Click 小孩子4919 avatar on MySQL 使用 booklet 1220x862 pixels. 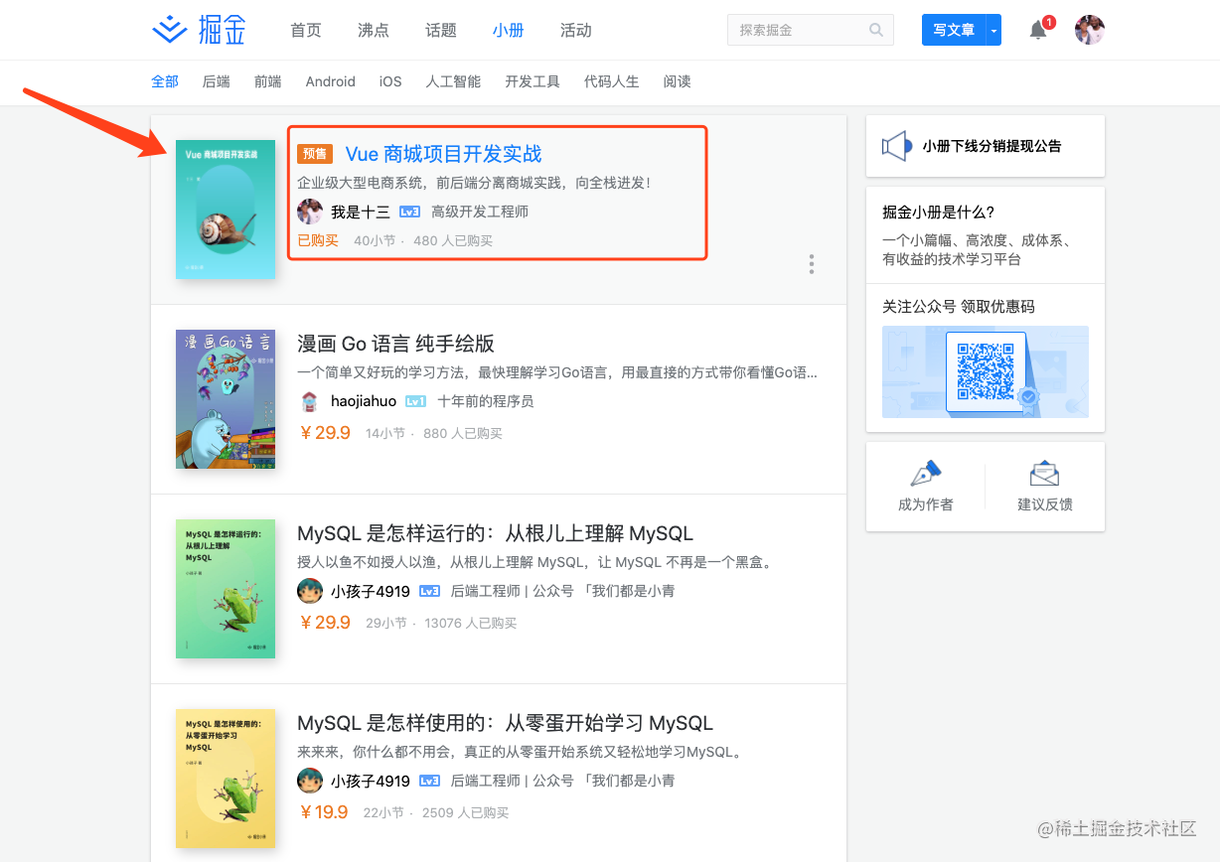click(x=310, y=781)
